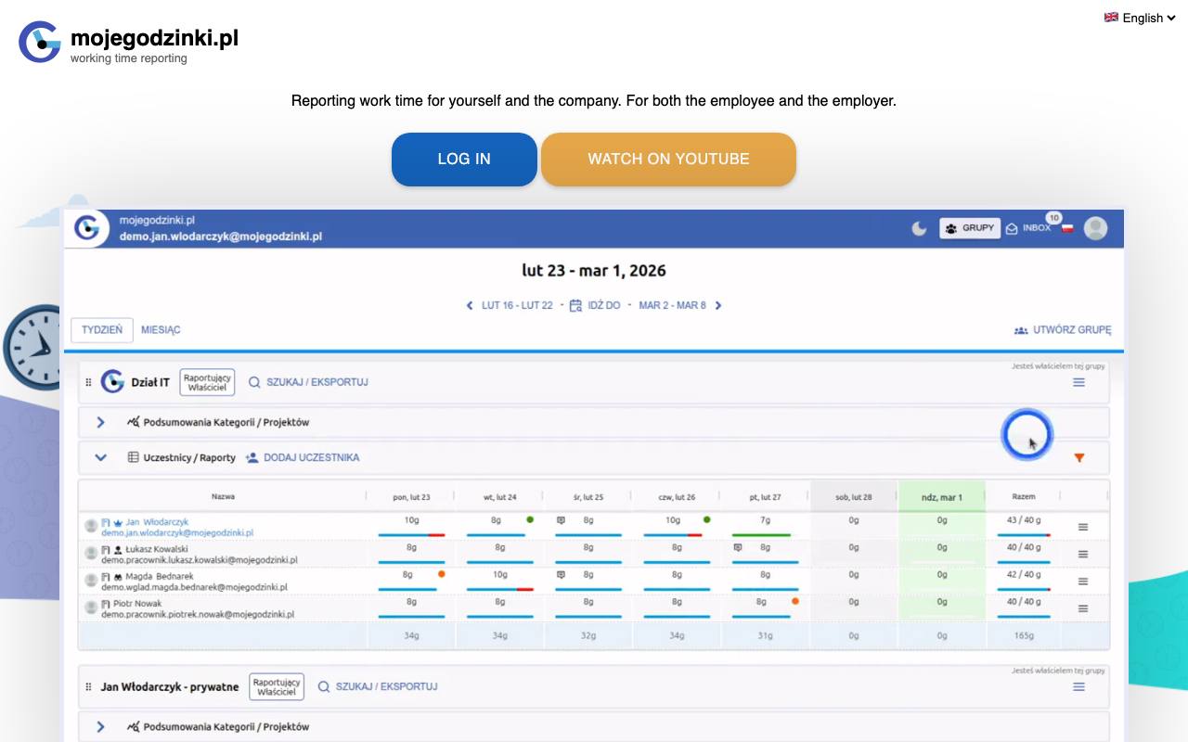Viewport: 1188px width, 742px height.
Task: Open the hamburger menu for Dział IT group
Action: pyautogui.click(x=1078, y=382)
